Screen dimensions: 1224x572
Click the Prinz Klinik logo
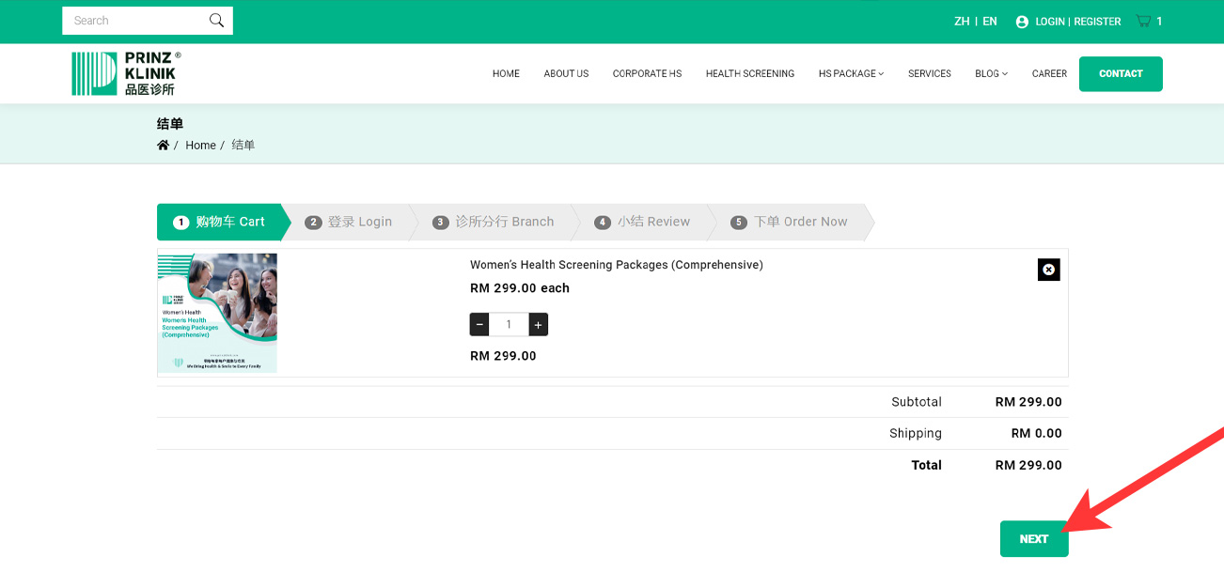pos(125,73)
